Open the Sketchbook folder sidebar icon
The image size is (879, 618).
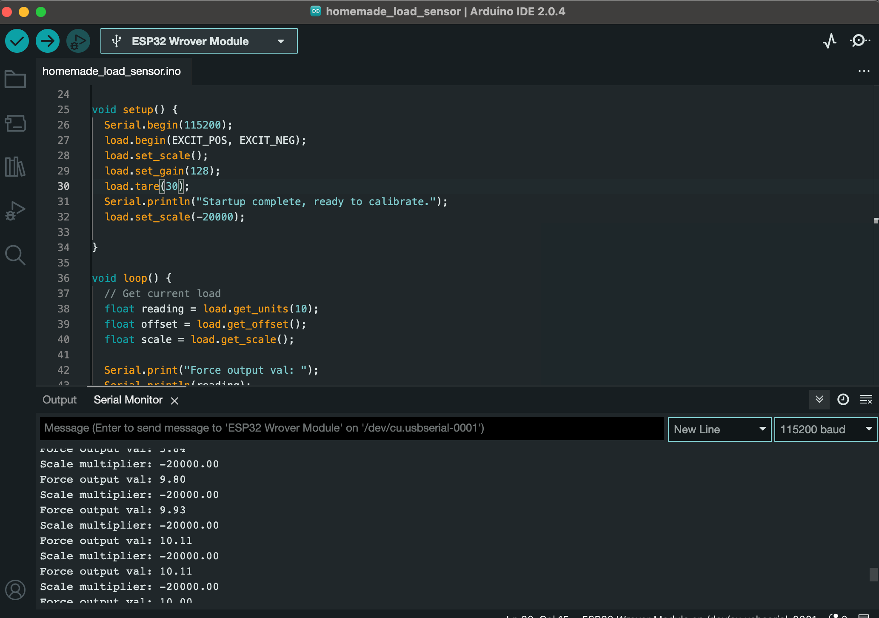(15, 80)
